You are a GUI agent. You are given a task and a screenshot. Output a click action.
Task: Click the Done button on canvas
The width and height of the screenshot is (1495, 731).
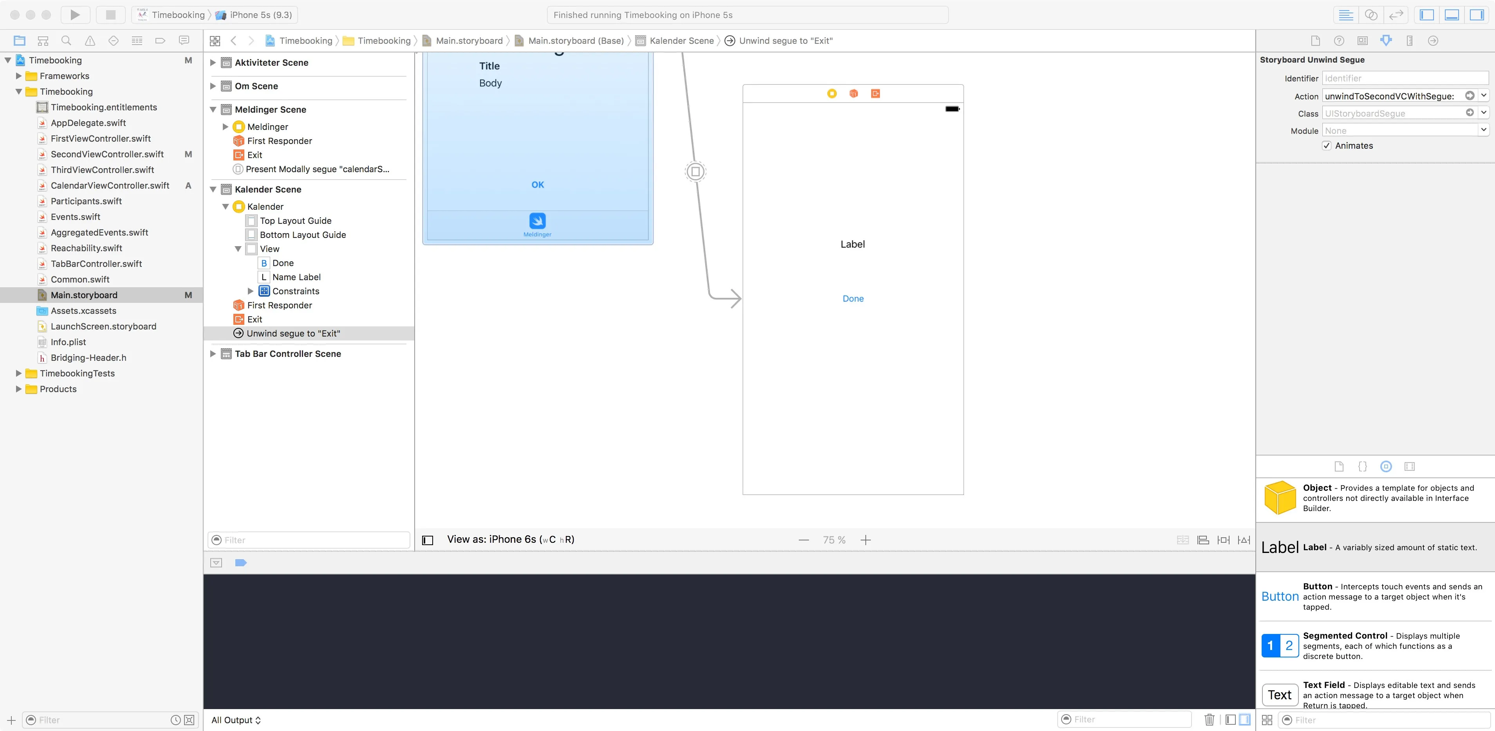pos(852,299)
